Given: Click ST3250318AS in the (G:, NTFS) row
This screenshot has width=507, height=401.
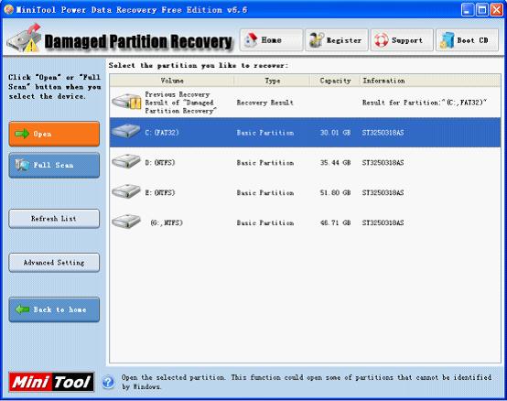Looking at the screenshot, I should point(383,222).
